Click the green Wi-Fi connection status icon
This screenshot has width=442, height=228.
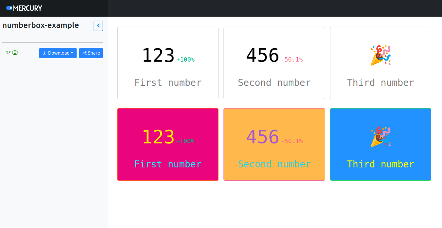pos(8,53)
